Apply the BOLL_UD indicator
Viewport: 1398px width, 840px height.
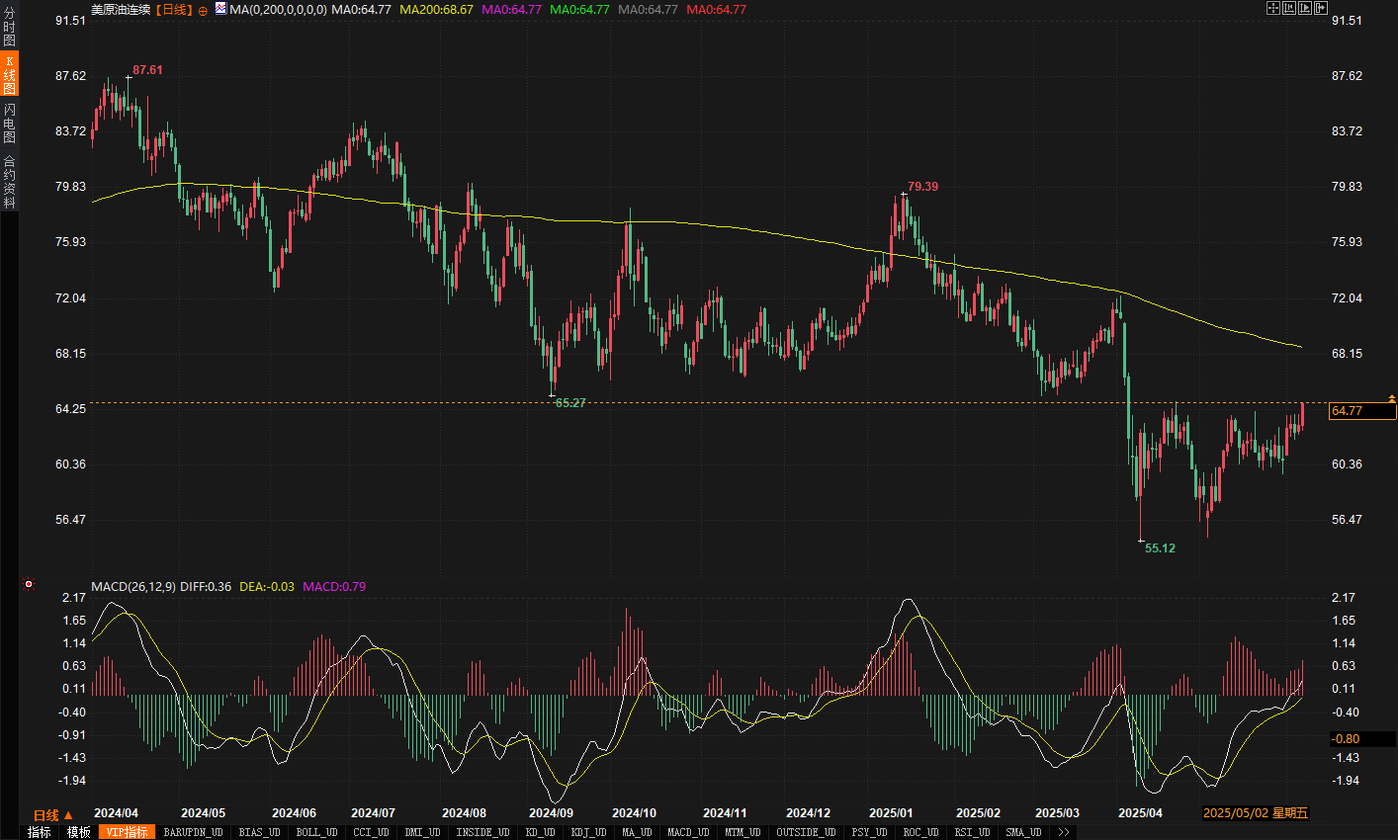316,832
